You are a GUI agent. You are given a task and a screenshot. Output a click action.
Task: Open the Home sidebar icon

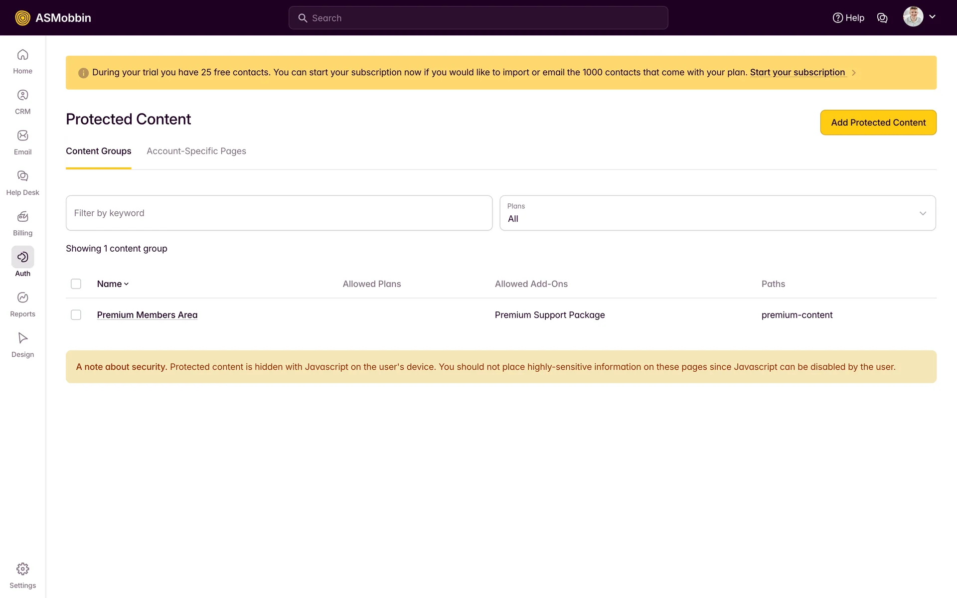tap(22, 55)
